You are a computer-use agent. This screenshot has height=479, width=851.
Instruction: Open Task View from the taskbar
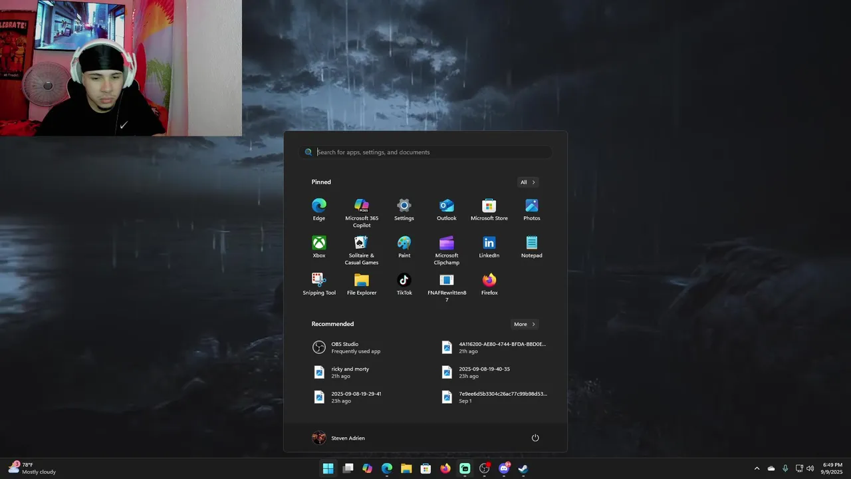348,468
